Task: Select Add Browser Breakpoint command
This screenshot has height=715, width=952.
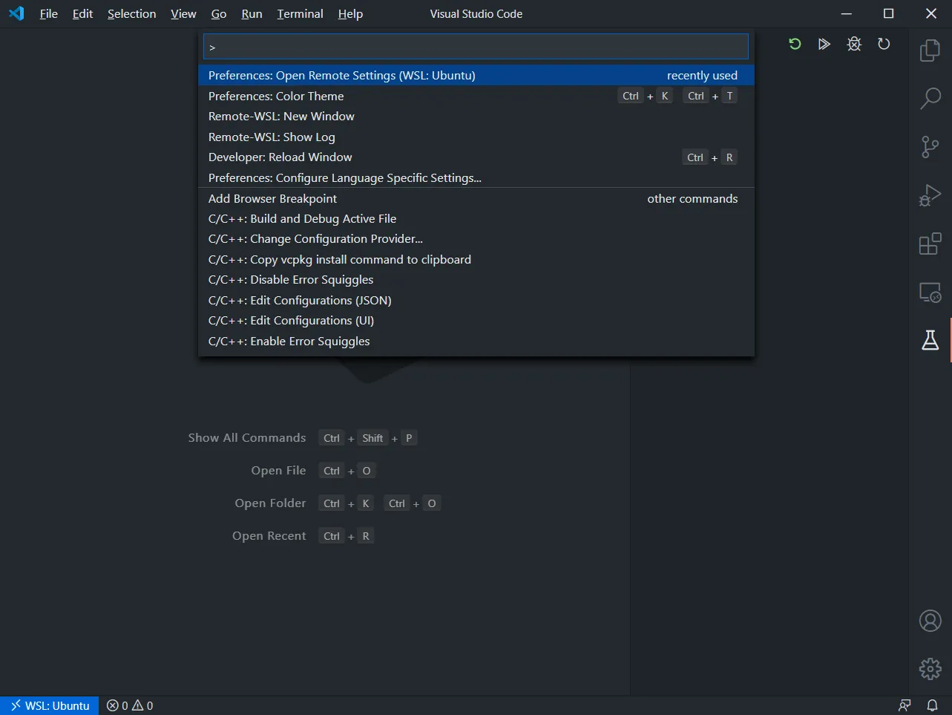Action: click(476, 198)
